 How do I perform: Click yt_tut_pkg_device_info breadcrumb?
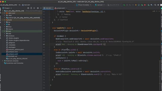tap(9, 5)
